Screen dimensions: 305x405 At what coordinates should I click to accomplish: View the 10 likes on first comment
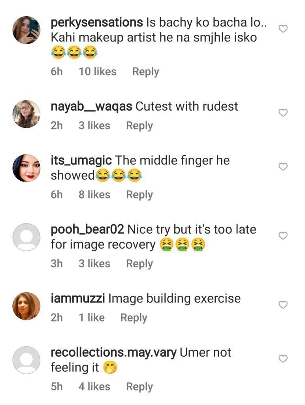[x=98, y=72]
